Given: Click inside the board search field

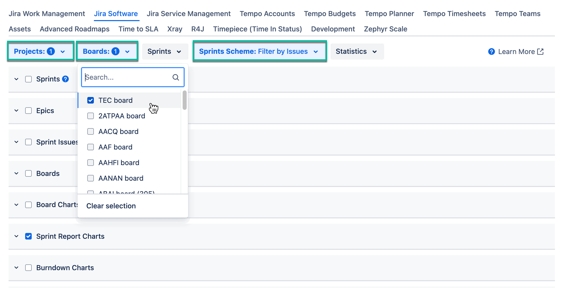Looking at the screenshot, I should [x=126, y=77].
